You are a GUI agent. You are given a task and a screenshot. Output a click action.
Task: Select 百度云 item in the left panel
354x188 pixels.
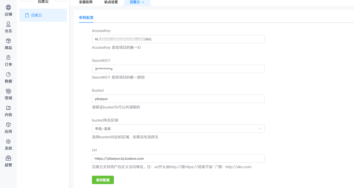click(x=43, y=15)
